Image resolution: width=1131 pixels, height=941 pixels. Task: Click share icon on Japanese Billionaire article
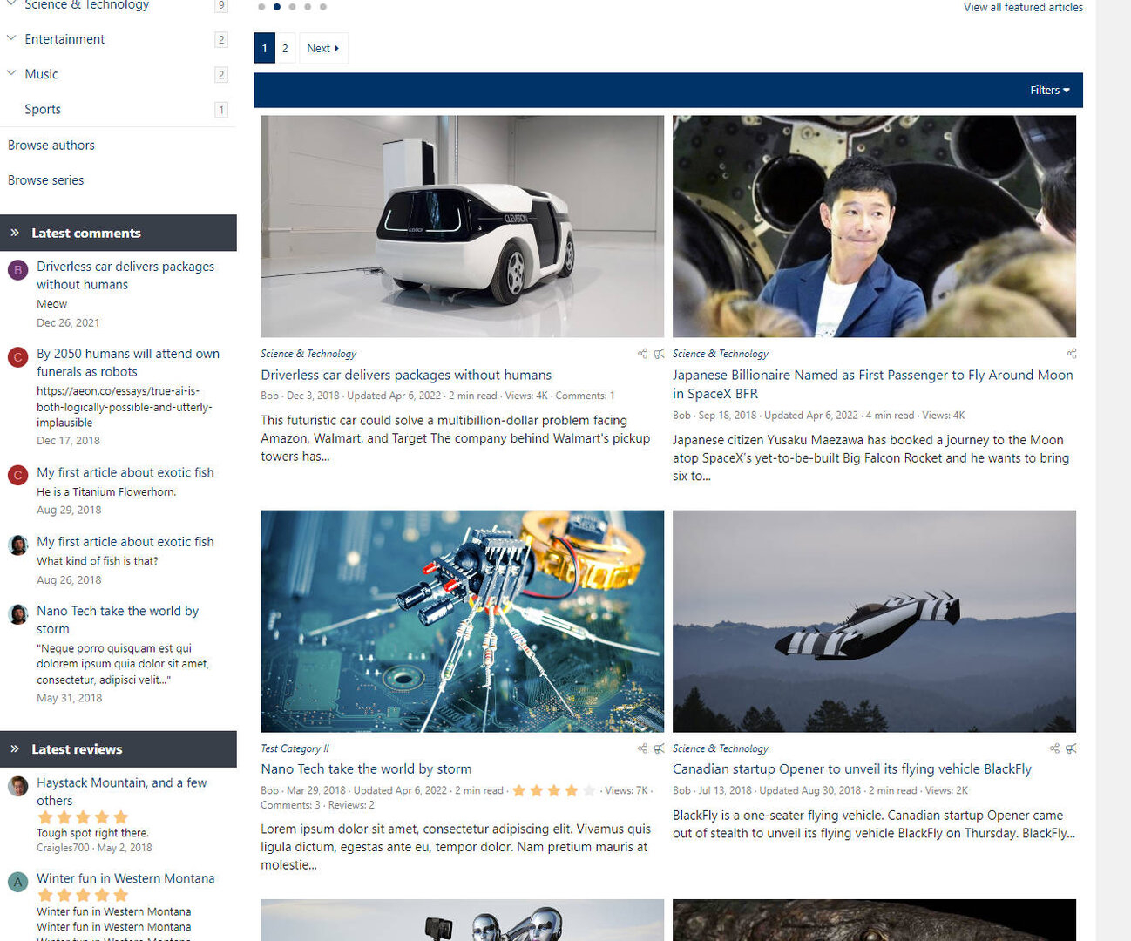(1071, 354)
